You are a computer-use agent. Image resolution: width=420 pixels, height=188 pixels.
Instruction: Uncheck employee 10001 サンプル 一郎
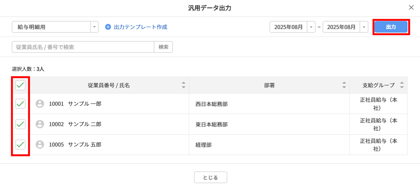click(20, 104)
